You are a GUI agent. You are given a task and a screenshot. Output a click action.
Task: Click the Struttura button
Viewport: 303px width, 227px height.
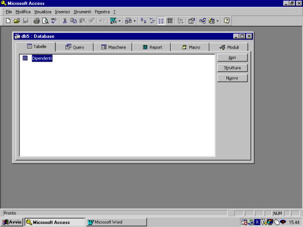tap(232, 68)
